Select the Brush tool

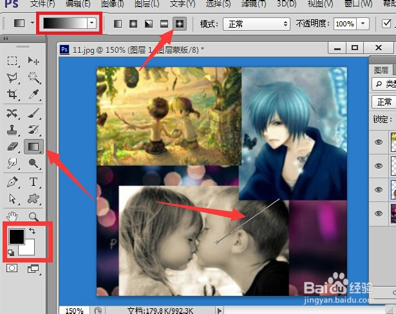coord(33,113)
